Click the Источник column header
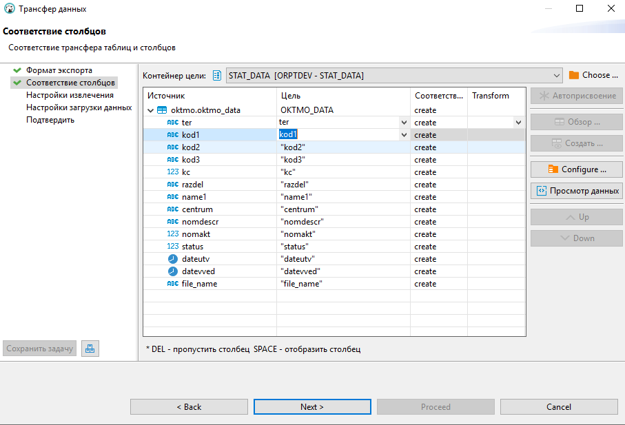The width and height of the screenshot is (625, 425). [x=210, y=96]
